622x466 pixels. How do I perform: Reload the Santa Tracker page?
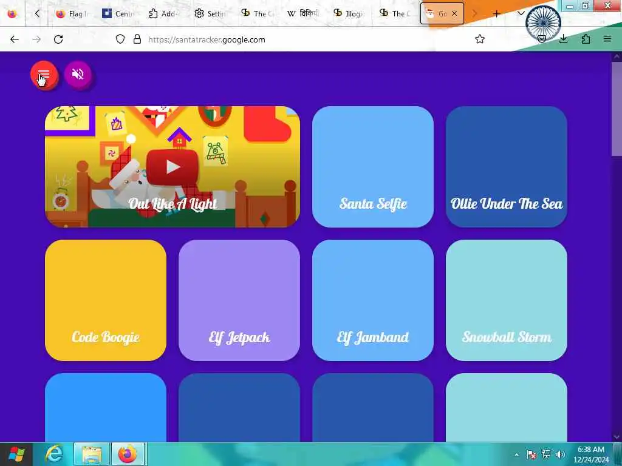[x=58, y=39]
